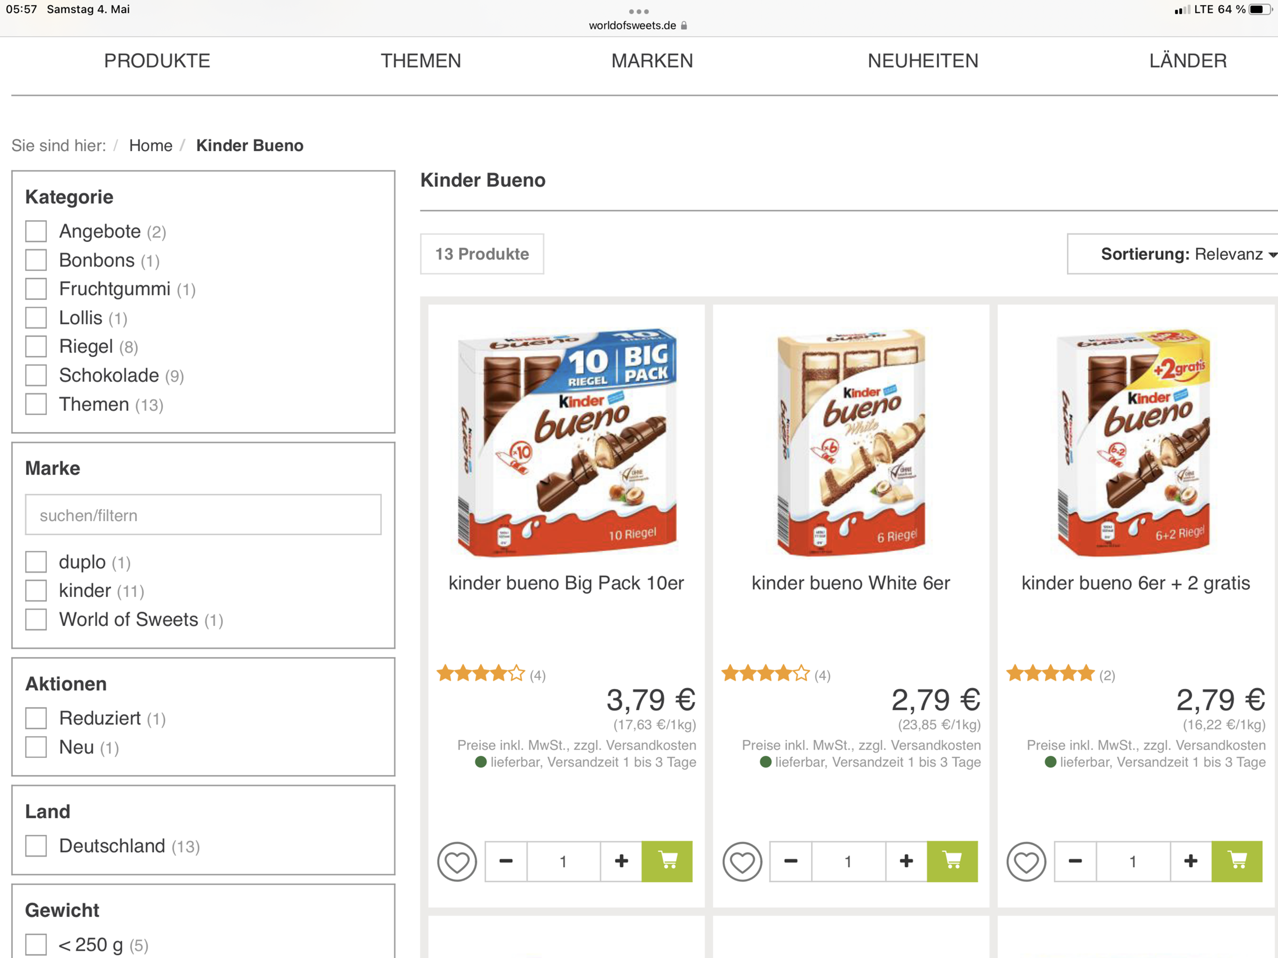The width and height of the screenshot is (1278, 958).
Task: Decrease quantity for kinder bueno 6er + 2 gratis
Action: (x=1075, y=862)
